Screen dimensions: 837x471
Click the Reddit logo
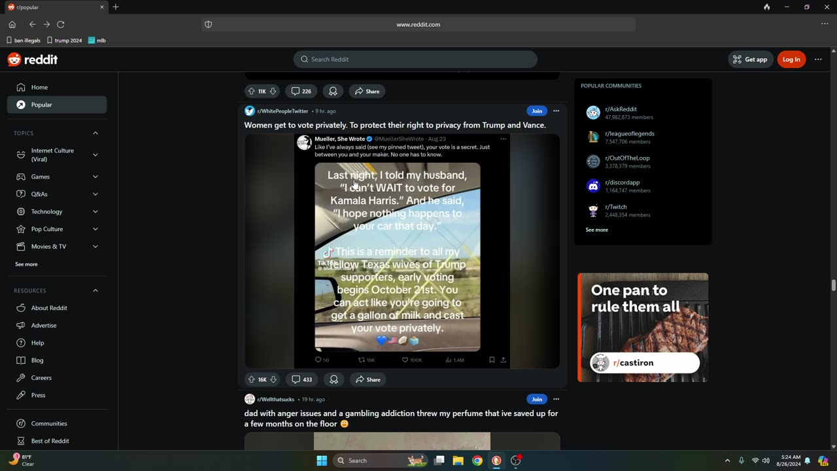(x=33, y=60)
